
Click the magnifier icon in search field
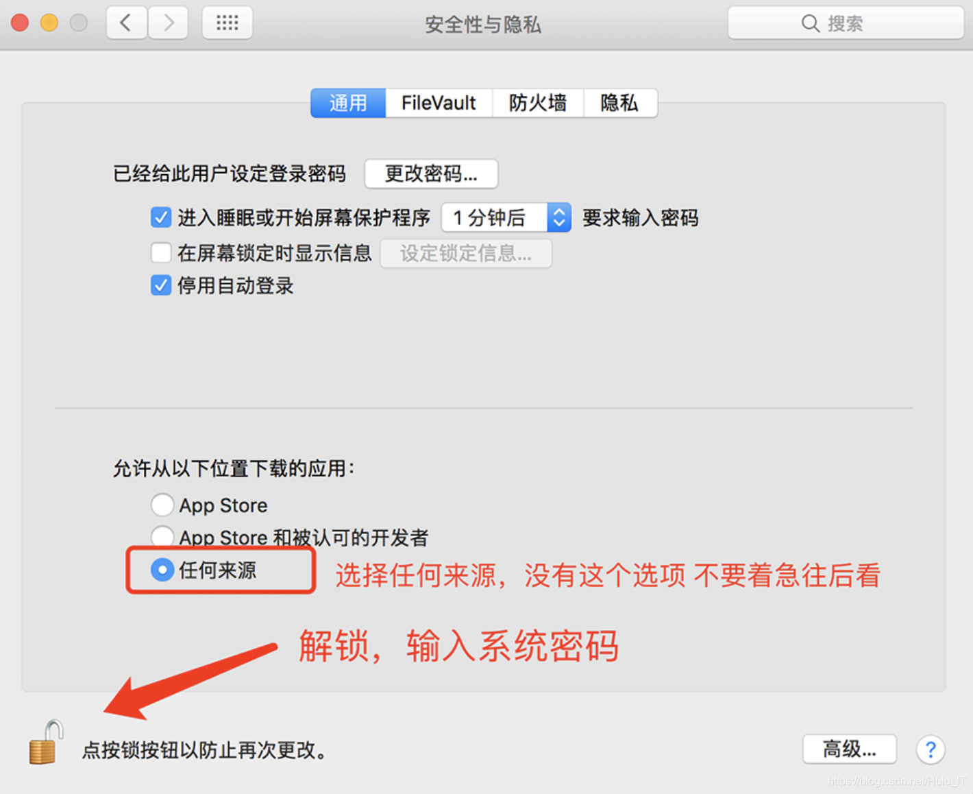pos(810,23)
